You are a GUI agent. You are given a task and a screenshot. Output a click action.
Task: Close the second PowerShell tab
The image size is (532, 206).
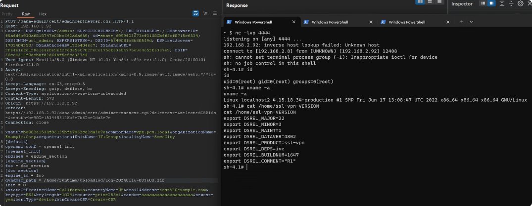[x=371, y=22]
